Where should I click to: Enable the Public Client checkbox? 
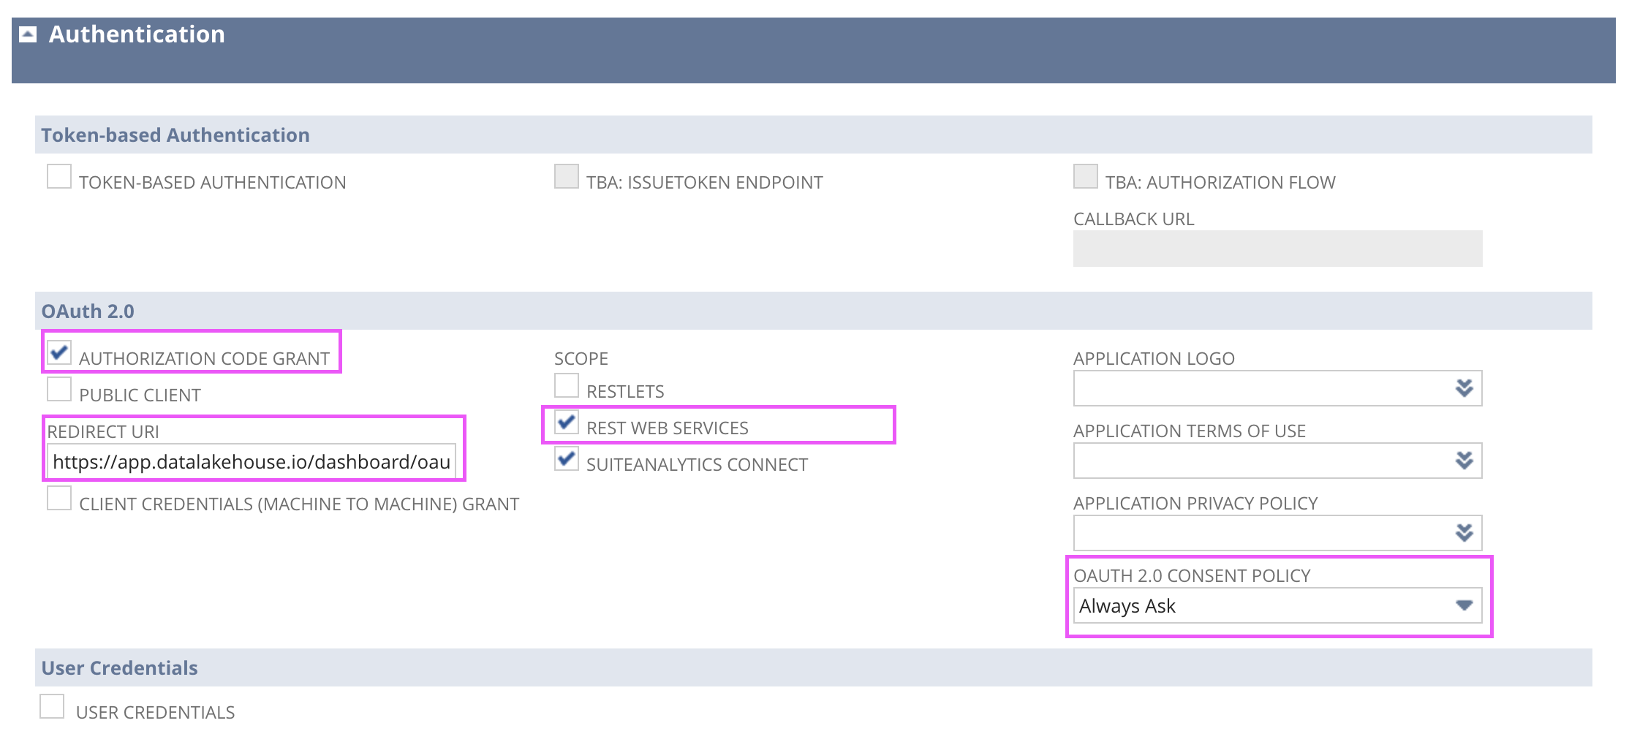[x=59, y=390]
